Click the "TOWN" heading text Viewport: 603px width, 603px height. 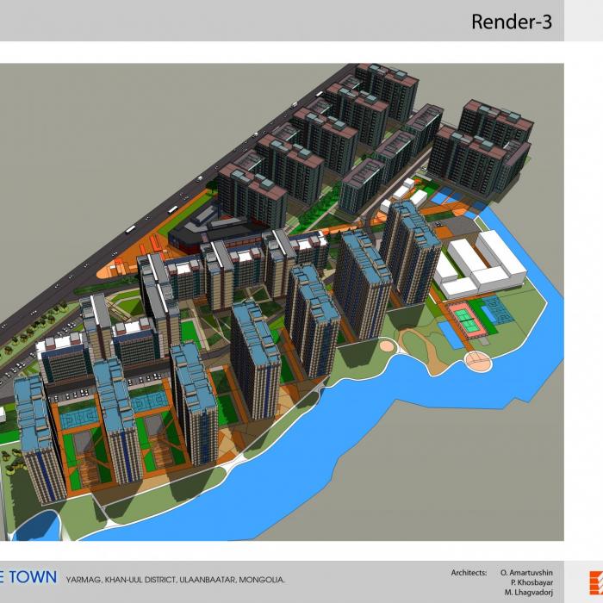pos(33,577)
